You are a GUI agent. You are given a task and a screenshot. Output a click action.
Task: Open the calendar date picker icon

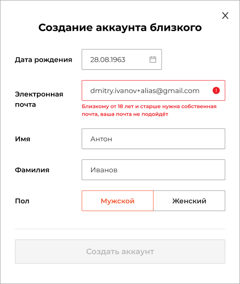pos(153,59)
